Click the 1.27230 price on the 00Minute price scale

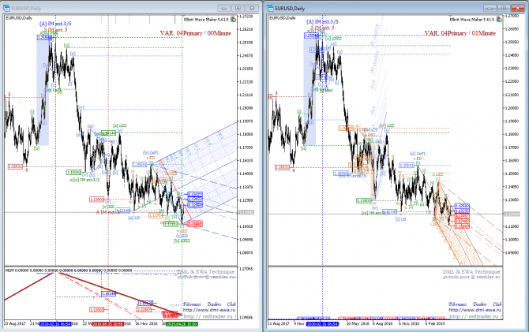pos(246,17)
